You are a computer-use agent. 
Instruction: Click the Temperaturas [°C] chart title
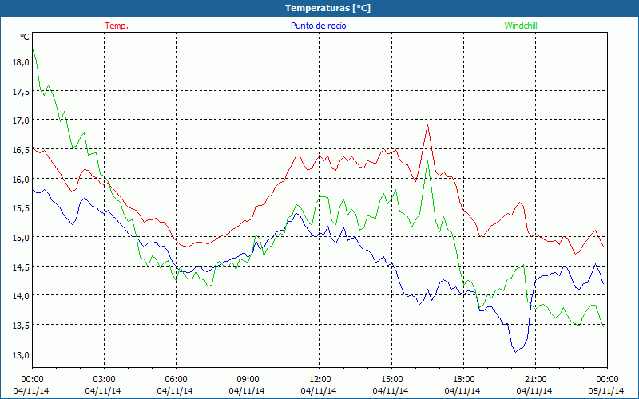click(327, 8)
